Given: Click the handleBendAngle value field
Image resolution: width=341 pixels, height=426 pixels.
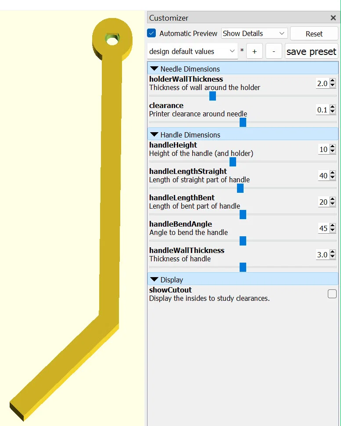Looking at the screenshot, I should [323, 228].
